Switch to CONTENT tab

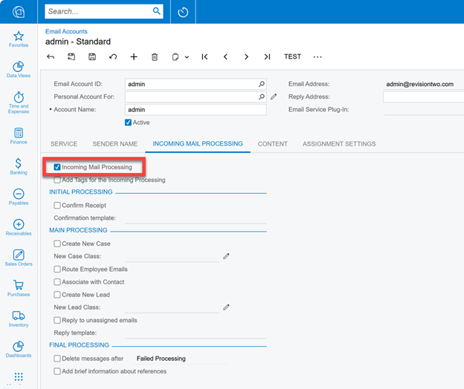[x=273, y=144]
